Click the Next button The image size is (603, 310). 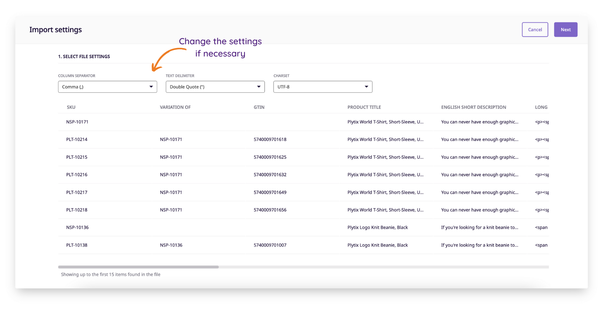[x=565, y=30]
